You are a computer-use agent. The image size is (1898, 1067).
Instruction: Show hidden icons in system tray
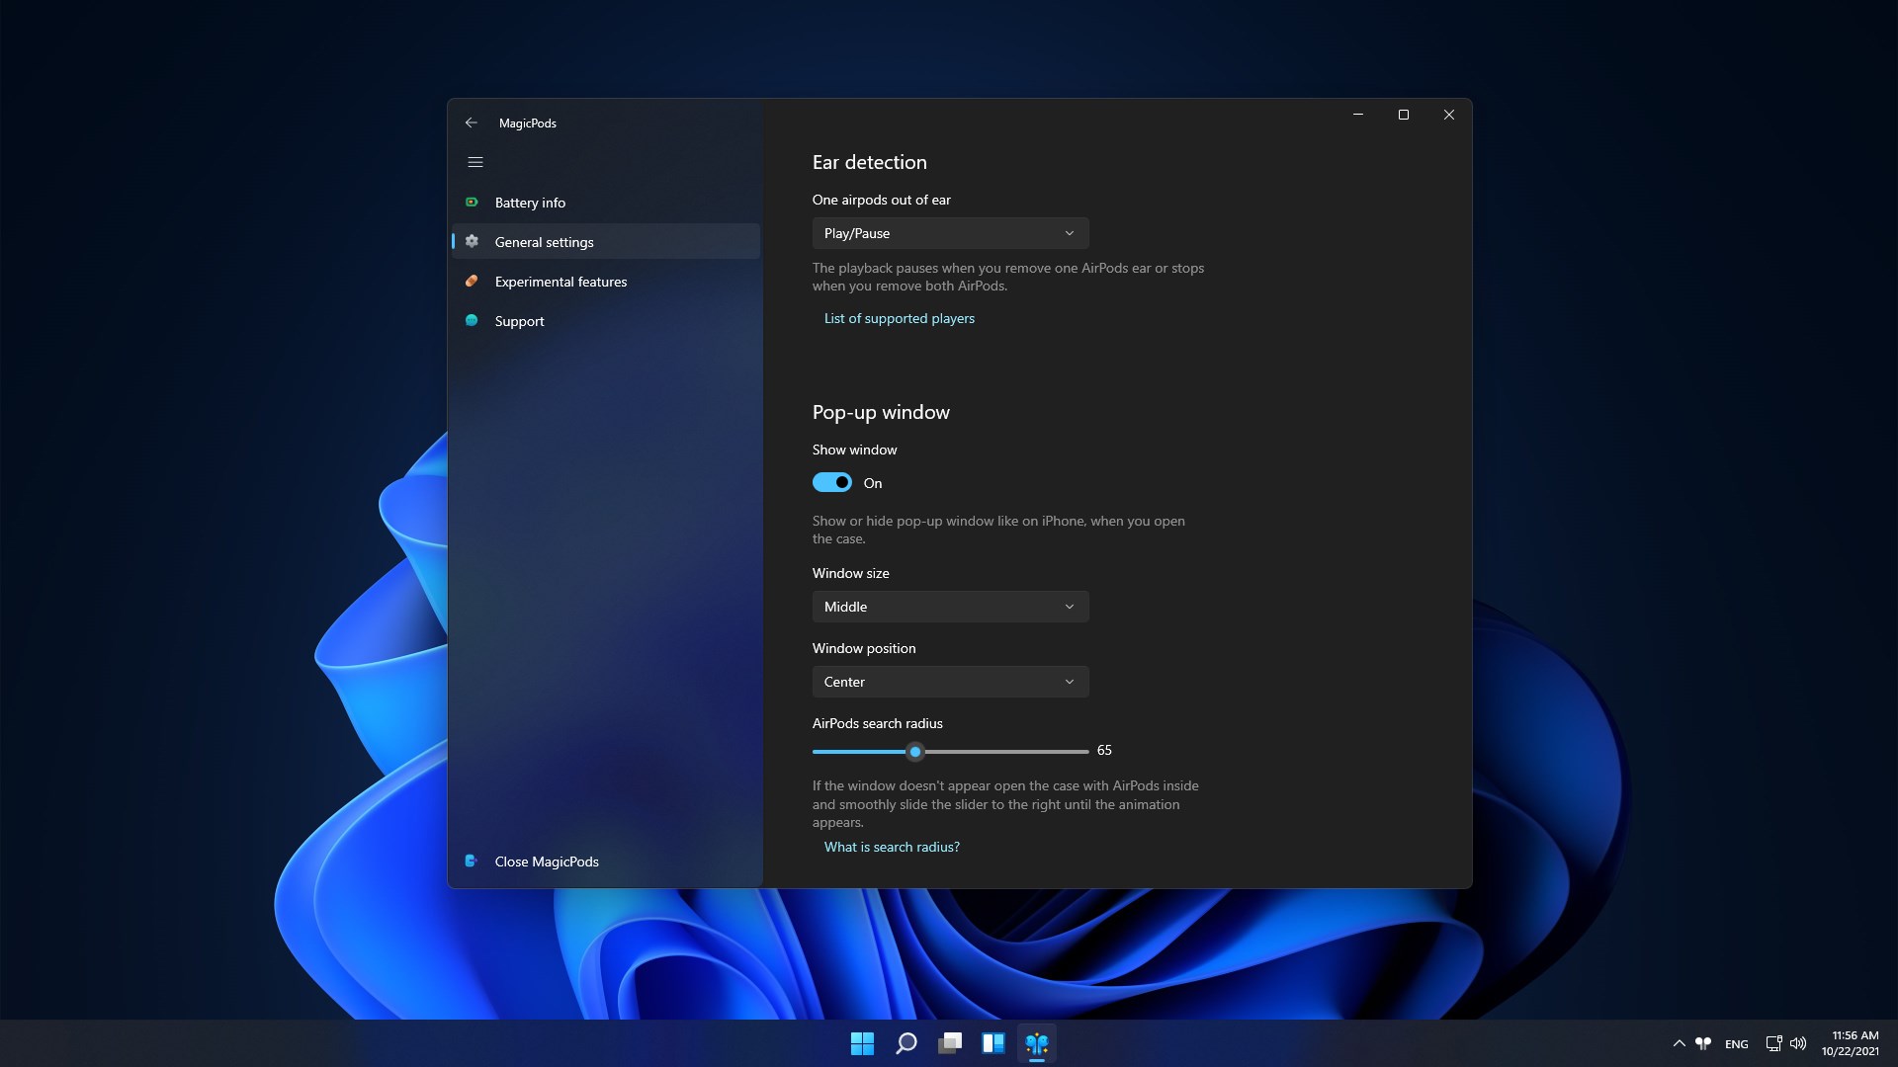point(1679,1043)
